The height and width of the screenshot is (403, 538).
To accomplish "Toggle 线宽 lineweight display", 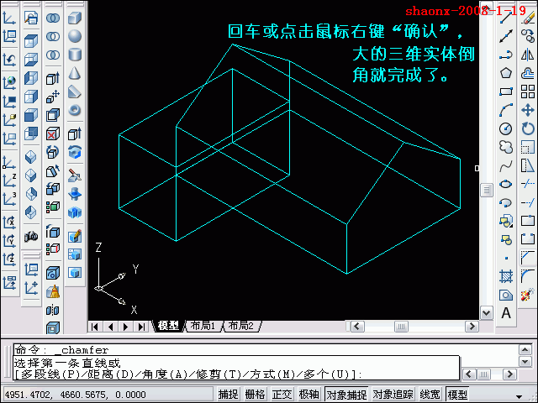I will [x=430, y=395].
